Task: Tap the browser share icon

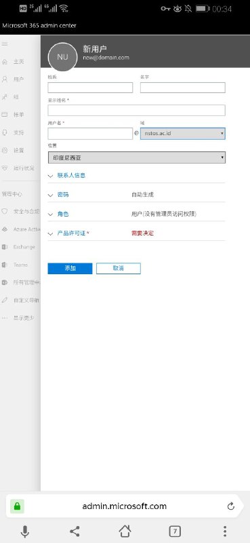Action: click(x=75, y=531)
